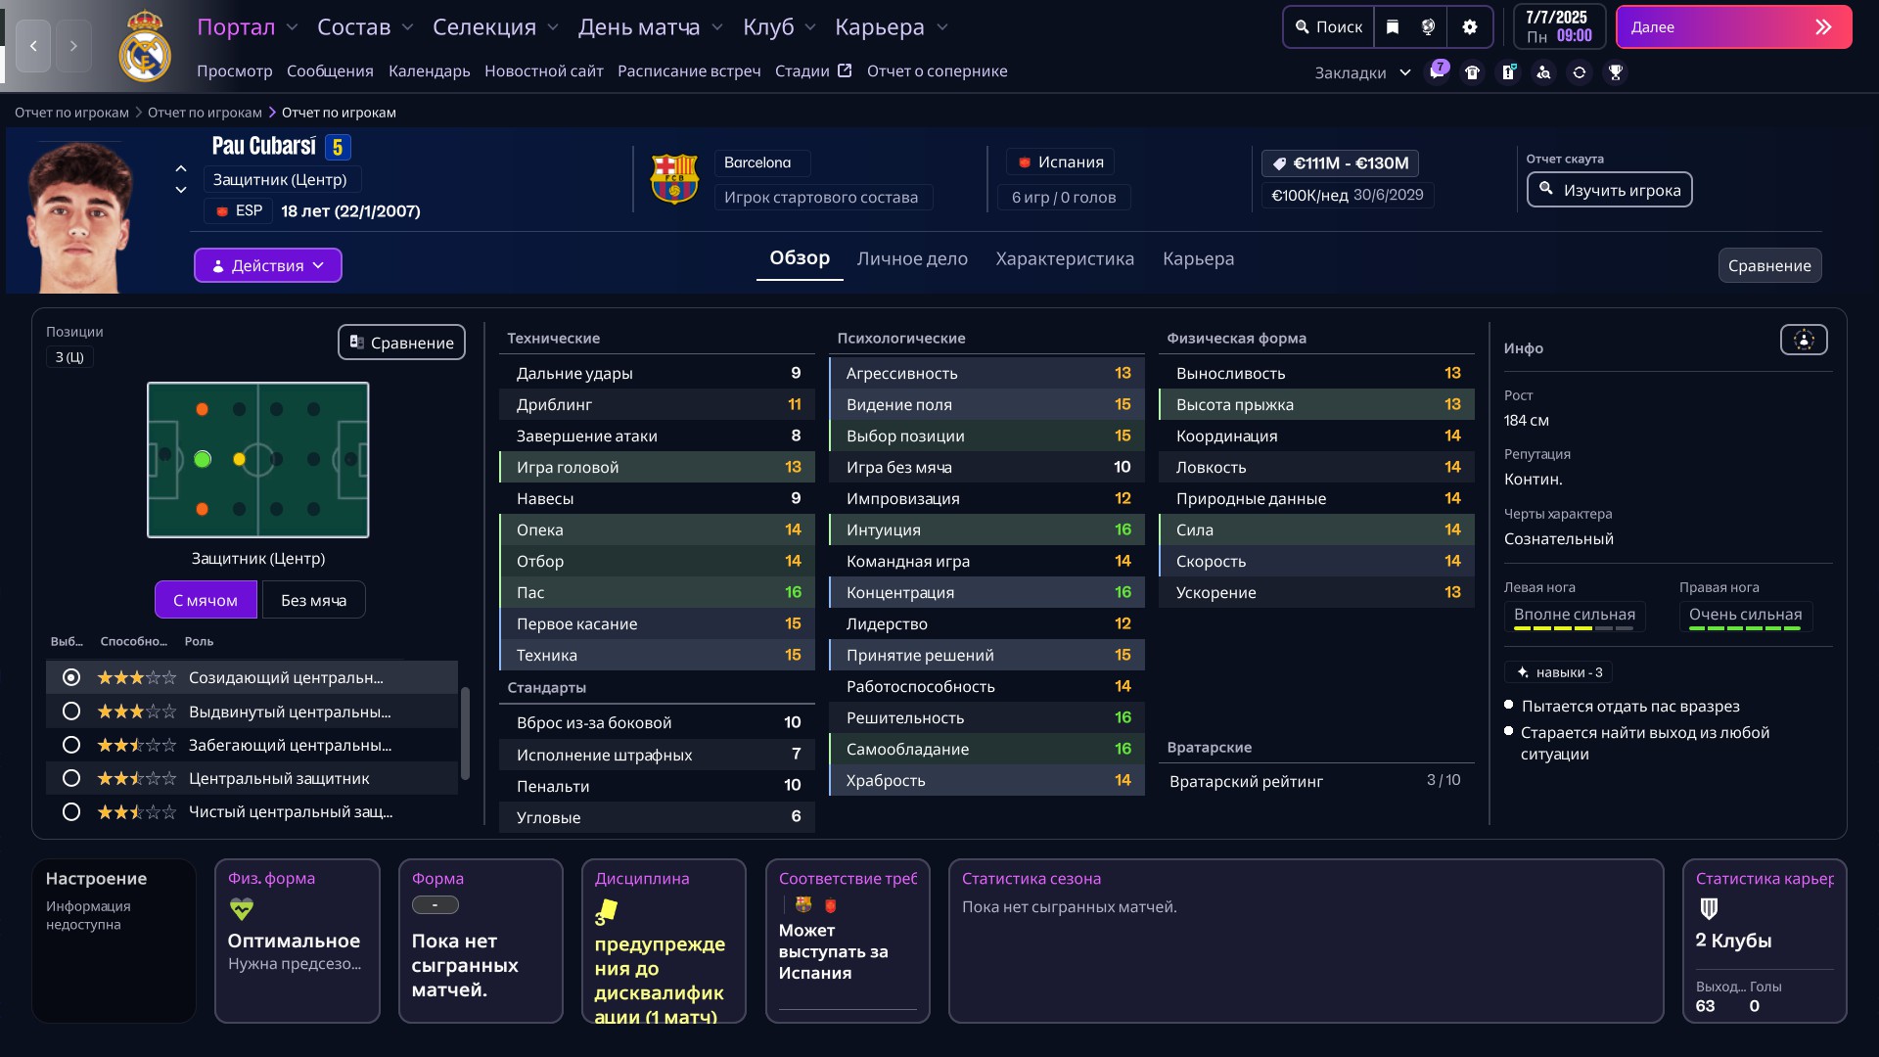Open the messages bookmark icon with badge
1879x1057 pixels.
pos(1437,72)
